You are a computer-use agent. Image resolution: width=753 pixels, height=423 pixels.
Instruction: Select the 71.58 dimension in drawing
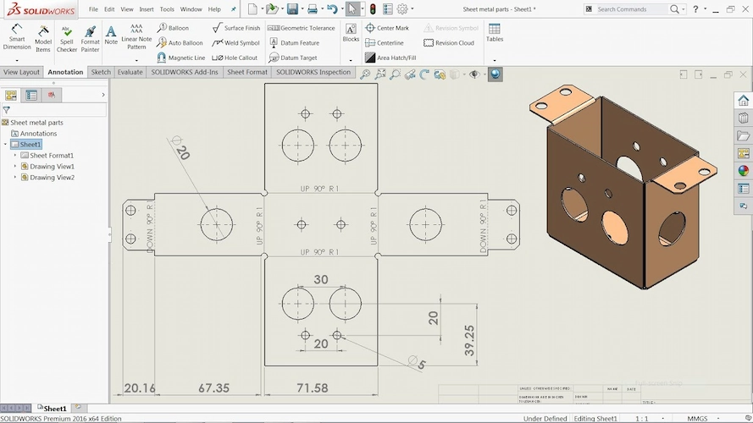click(x=313, y=387)
